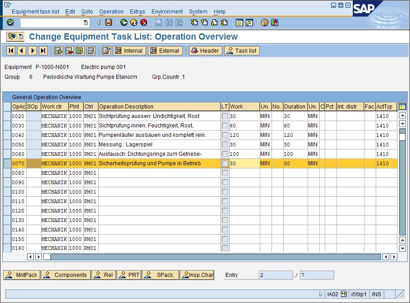Click the PRT button
Image resolution: width=410 pixels, height=303 pixels.
point(129,275)
